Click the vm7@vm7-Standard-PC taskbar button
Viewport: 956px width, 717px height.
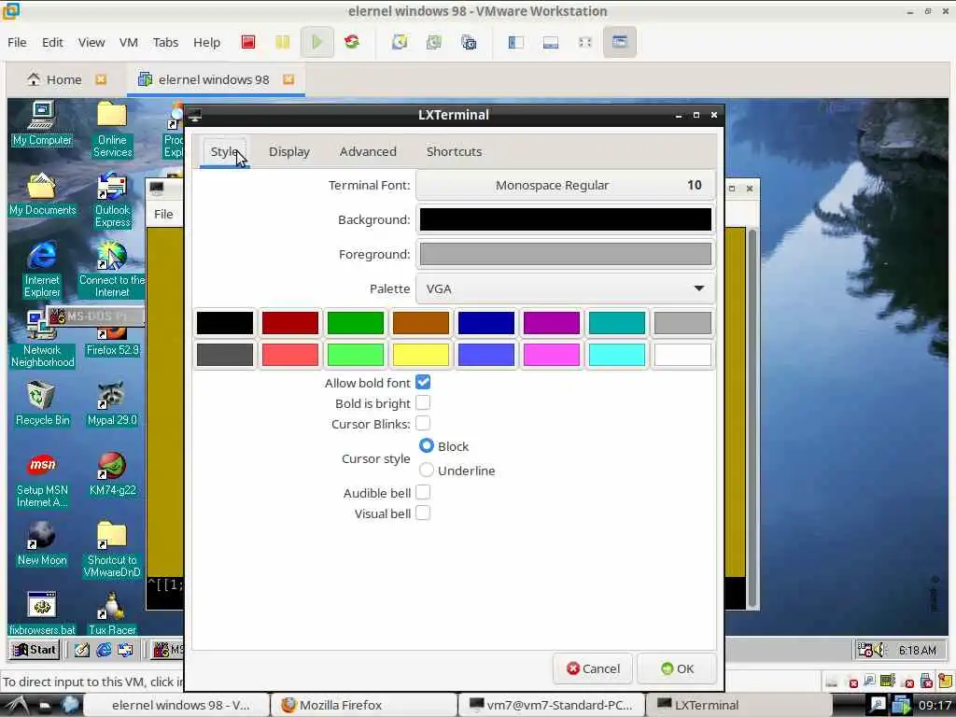coord(551,705)
